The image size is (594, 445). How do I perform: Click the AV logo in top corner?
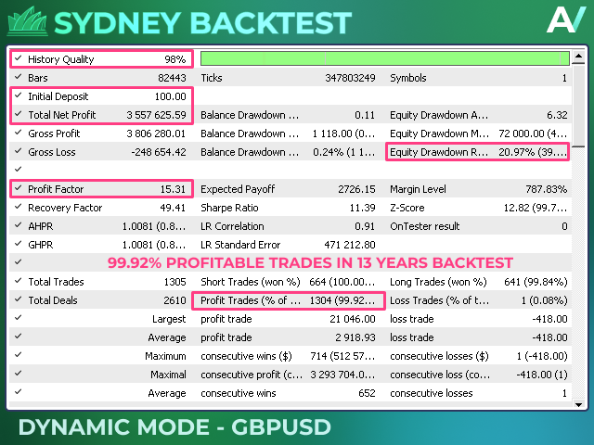click(x=566, y=19)
